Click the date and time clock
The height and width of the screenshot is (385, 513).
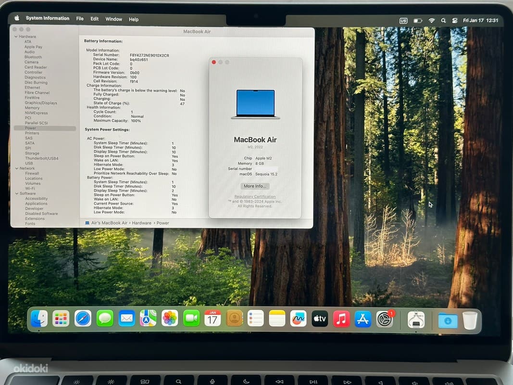click(480, 20)
